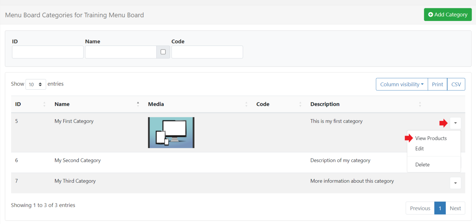This screenshot has height=224, width=476.
Task: Focus the Code filter text box
Action: (207, 52)
